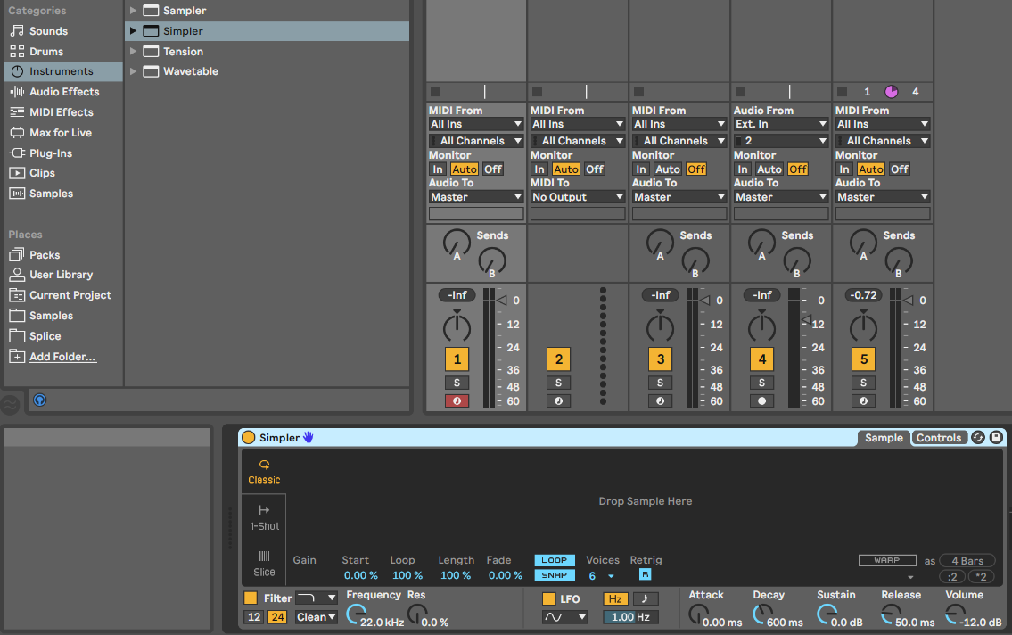The image size is (1012, 635).
Task: Select 1-Shot playback mode in Simpler
Action: click(x=264, y=517)
